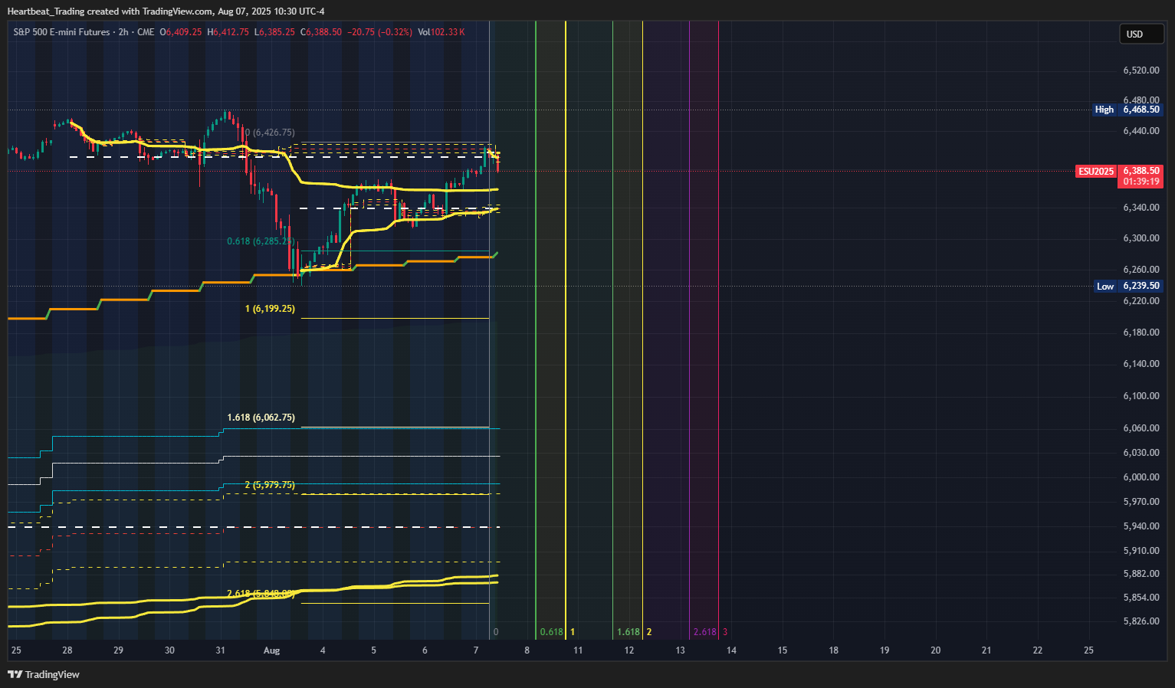Click the 5,826.00 price scale label
Image resolution: width=1175 pixels, height=688 pixels.
[x=1141, y=621]
